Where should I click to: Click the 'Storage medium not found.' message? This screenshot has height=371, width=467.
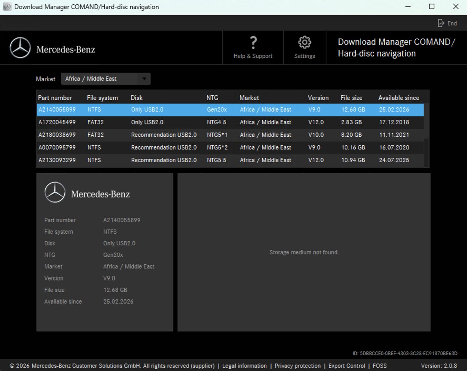click(304, 252)
